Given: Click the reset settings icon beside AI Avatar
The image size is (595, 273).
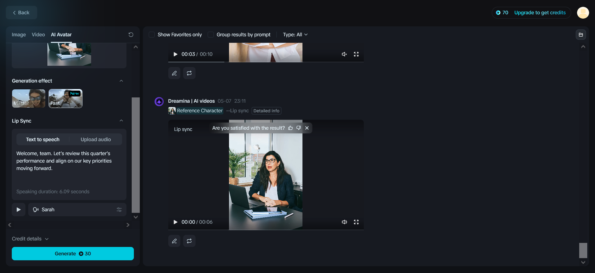Looking at the screenshot, I should pyautogui.click(x=131, y=35).
